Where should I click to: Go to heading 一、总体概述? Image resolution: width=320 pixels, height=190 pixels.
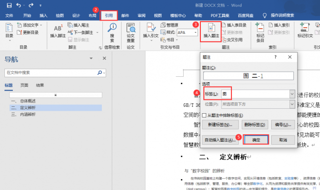pos(56,101)
